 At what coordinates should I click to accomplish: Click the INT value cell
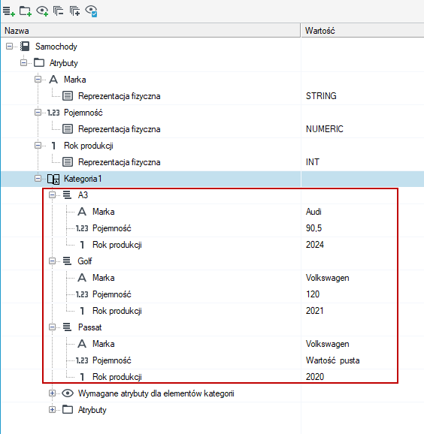click(312, 162)
